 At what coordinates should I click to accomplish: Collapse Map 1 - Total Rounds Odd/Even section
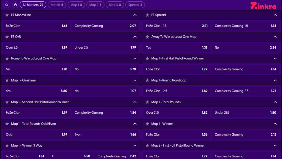click(135, 124)
